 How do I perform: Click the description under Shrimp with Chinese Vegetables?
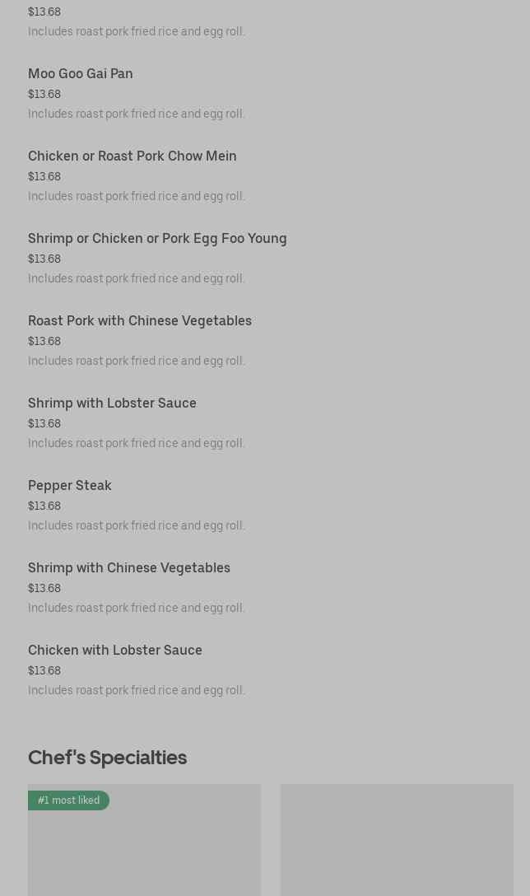click(137, 609)
